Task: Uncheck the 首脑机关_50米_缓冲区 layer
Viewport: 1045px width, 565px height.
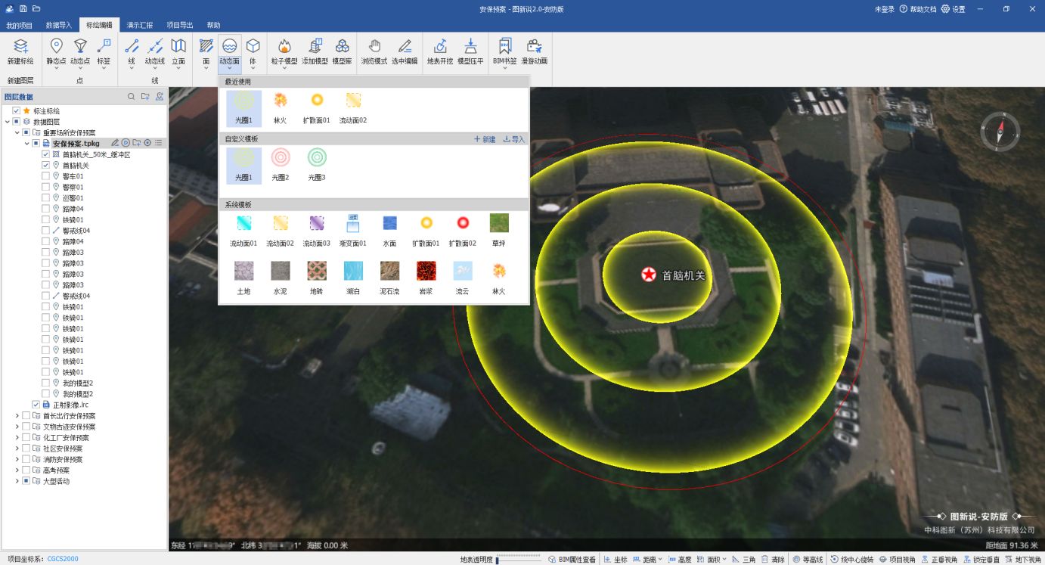Action: pos(45,154)
